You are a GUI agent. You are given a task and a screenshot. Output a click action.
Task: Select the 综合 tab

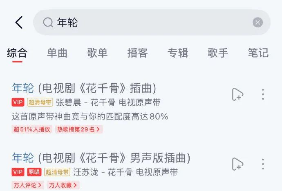click(x=17, y=53)
